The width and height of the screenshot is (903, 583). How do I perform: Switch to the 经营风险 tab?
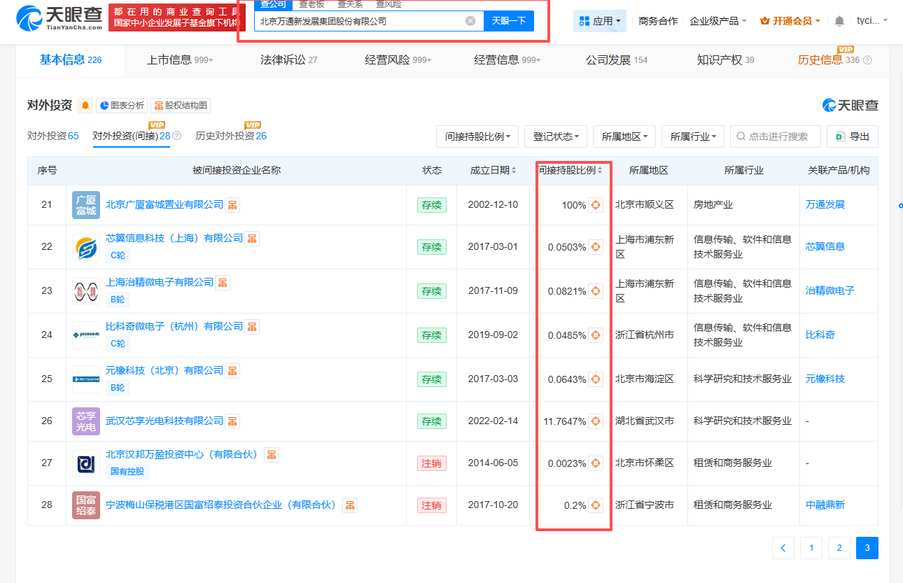(398, 60)
